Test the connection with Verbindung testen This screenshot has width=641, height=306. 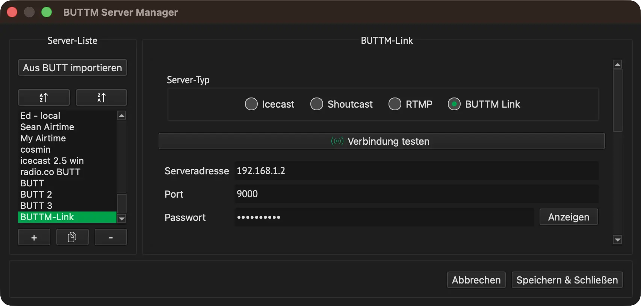point(382,141)
